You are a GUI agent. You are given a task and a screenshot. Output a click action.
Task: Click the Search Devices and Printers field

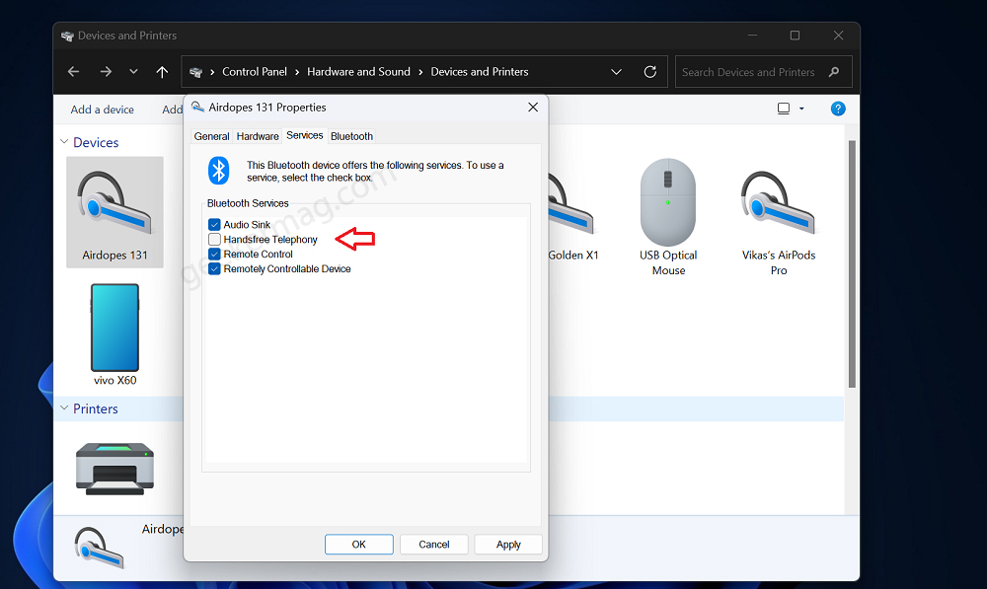764,72
